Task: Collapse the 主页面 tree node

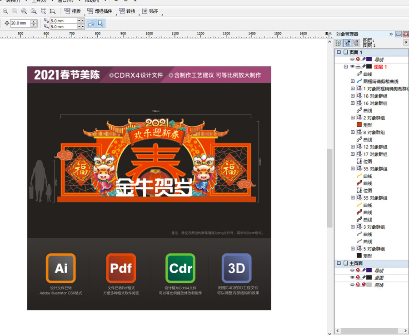Action: click(339, 263)
